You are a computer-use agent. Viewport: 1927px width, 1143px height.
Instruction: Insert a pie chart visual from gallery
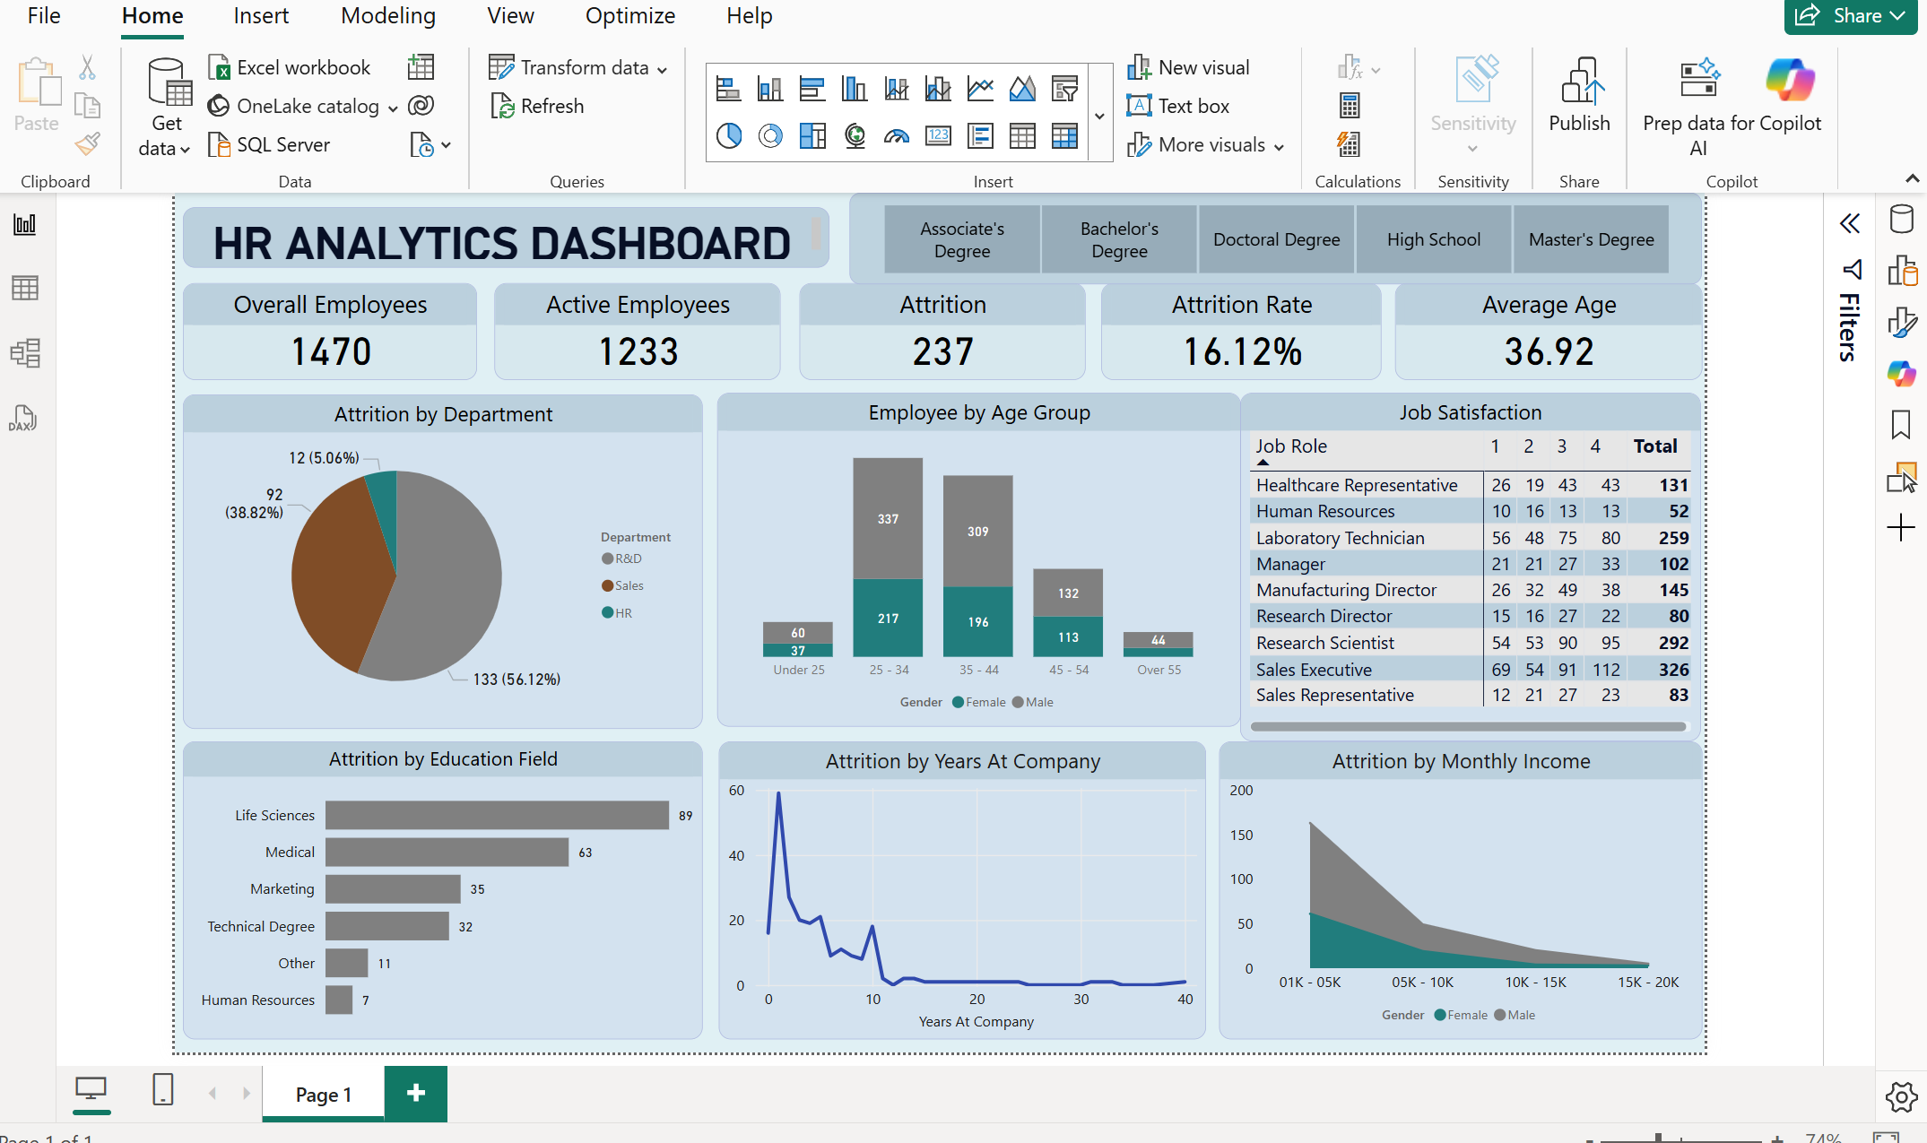click(x=729, y=136)
